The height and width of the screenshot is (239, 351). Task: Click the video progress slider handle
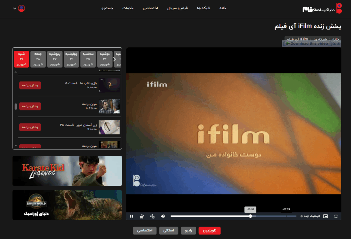click(251, 216)
